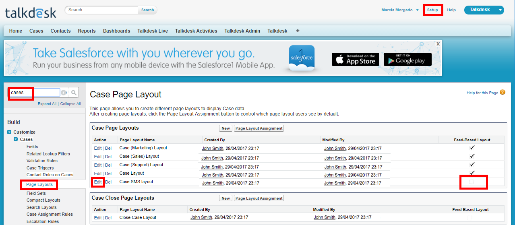The image size is (515, 225).
Task: Select Search Layouts in sidebar
Action: [x=41, y=207]
